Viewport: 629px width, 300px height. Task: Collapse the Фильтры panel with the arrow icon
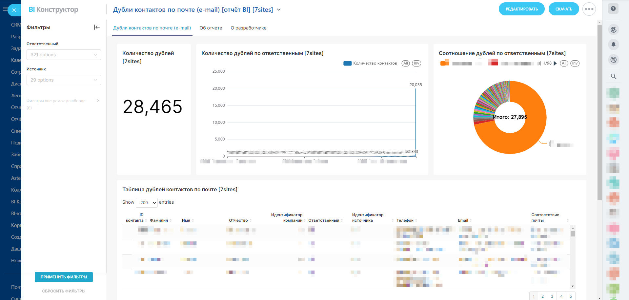97,27
